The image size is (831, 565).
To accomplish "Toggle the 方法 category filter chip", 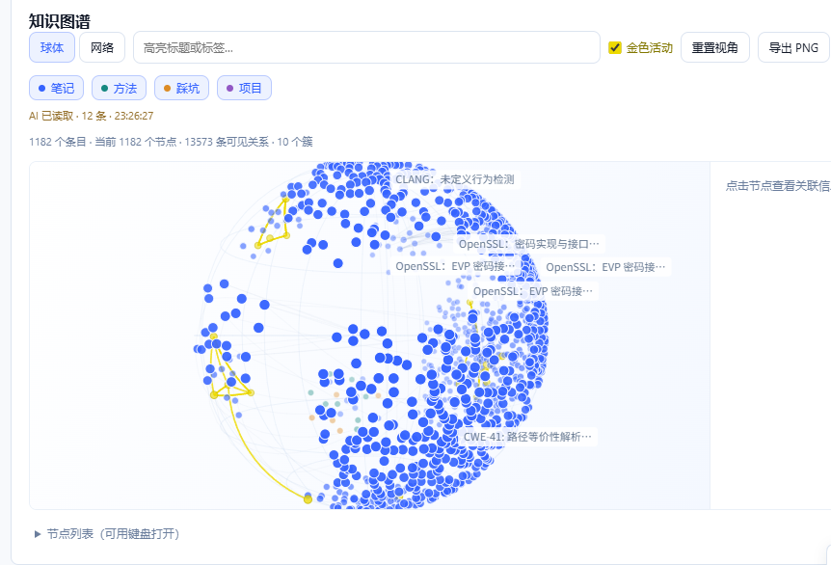I will tap(119, 88).
